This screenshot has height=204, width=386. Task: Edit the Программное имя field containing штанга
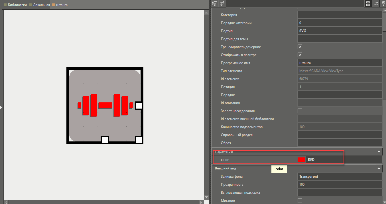point(340,63)
